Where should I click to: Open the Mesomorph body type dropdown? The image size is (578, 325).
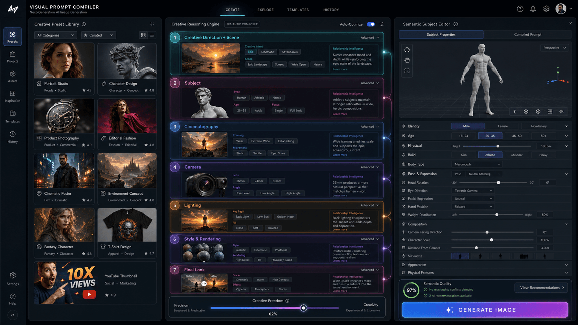pyautogui.click(x=477, y=164)
